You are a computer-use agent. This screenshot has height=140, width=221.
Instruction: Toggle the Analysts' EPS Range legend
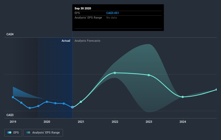(x=43, y=132)
